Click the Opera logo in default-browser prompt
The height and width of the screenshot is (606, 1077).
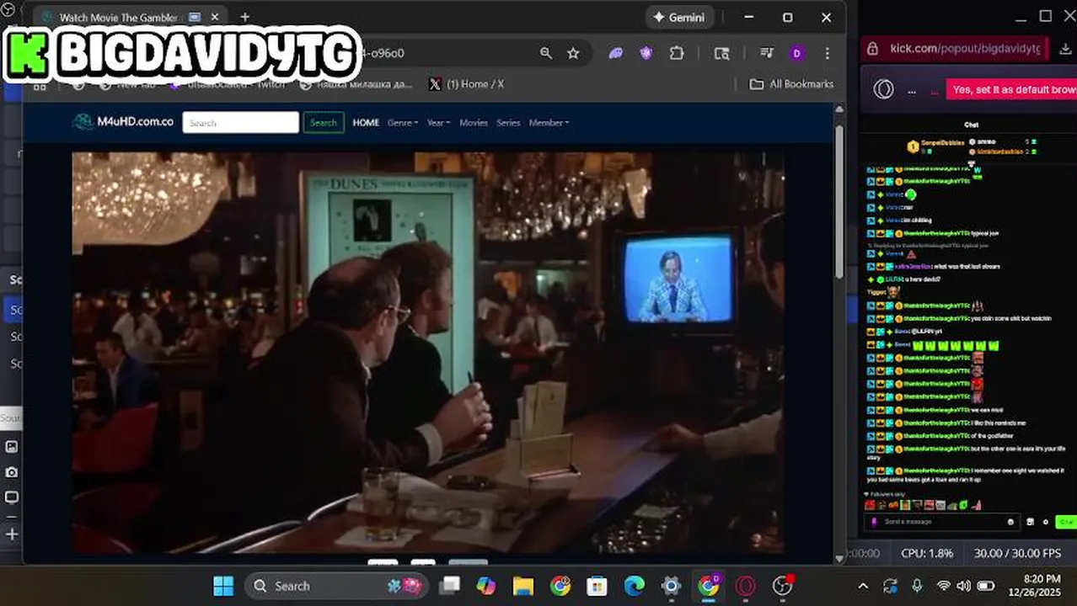(x=883, y=89)
